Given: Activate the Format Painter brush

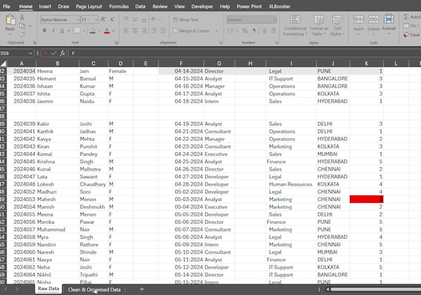Looking at the screenshot, I should (22, 34).
